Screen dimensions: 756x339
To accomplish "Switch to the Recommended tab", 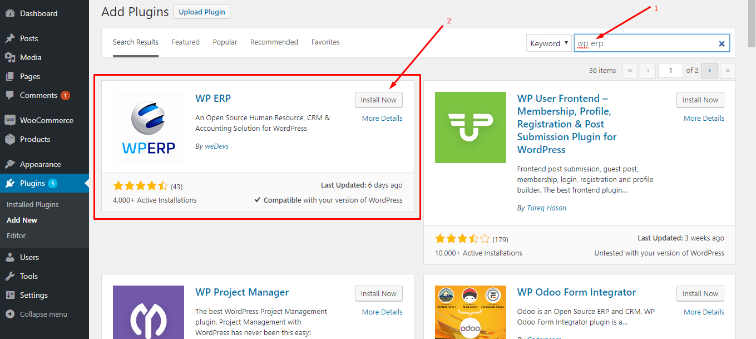I will coord(274,42).
